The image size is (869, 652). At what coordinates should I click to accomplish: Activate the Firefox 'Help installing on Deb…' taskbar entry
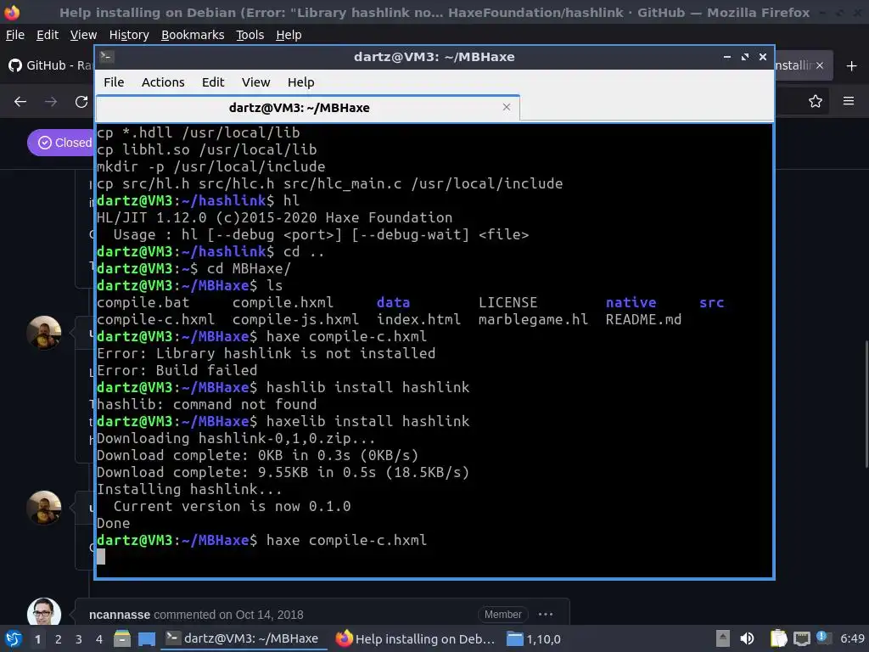[x=416, y=638]
